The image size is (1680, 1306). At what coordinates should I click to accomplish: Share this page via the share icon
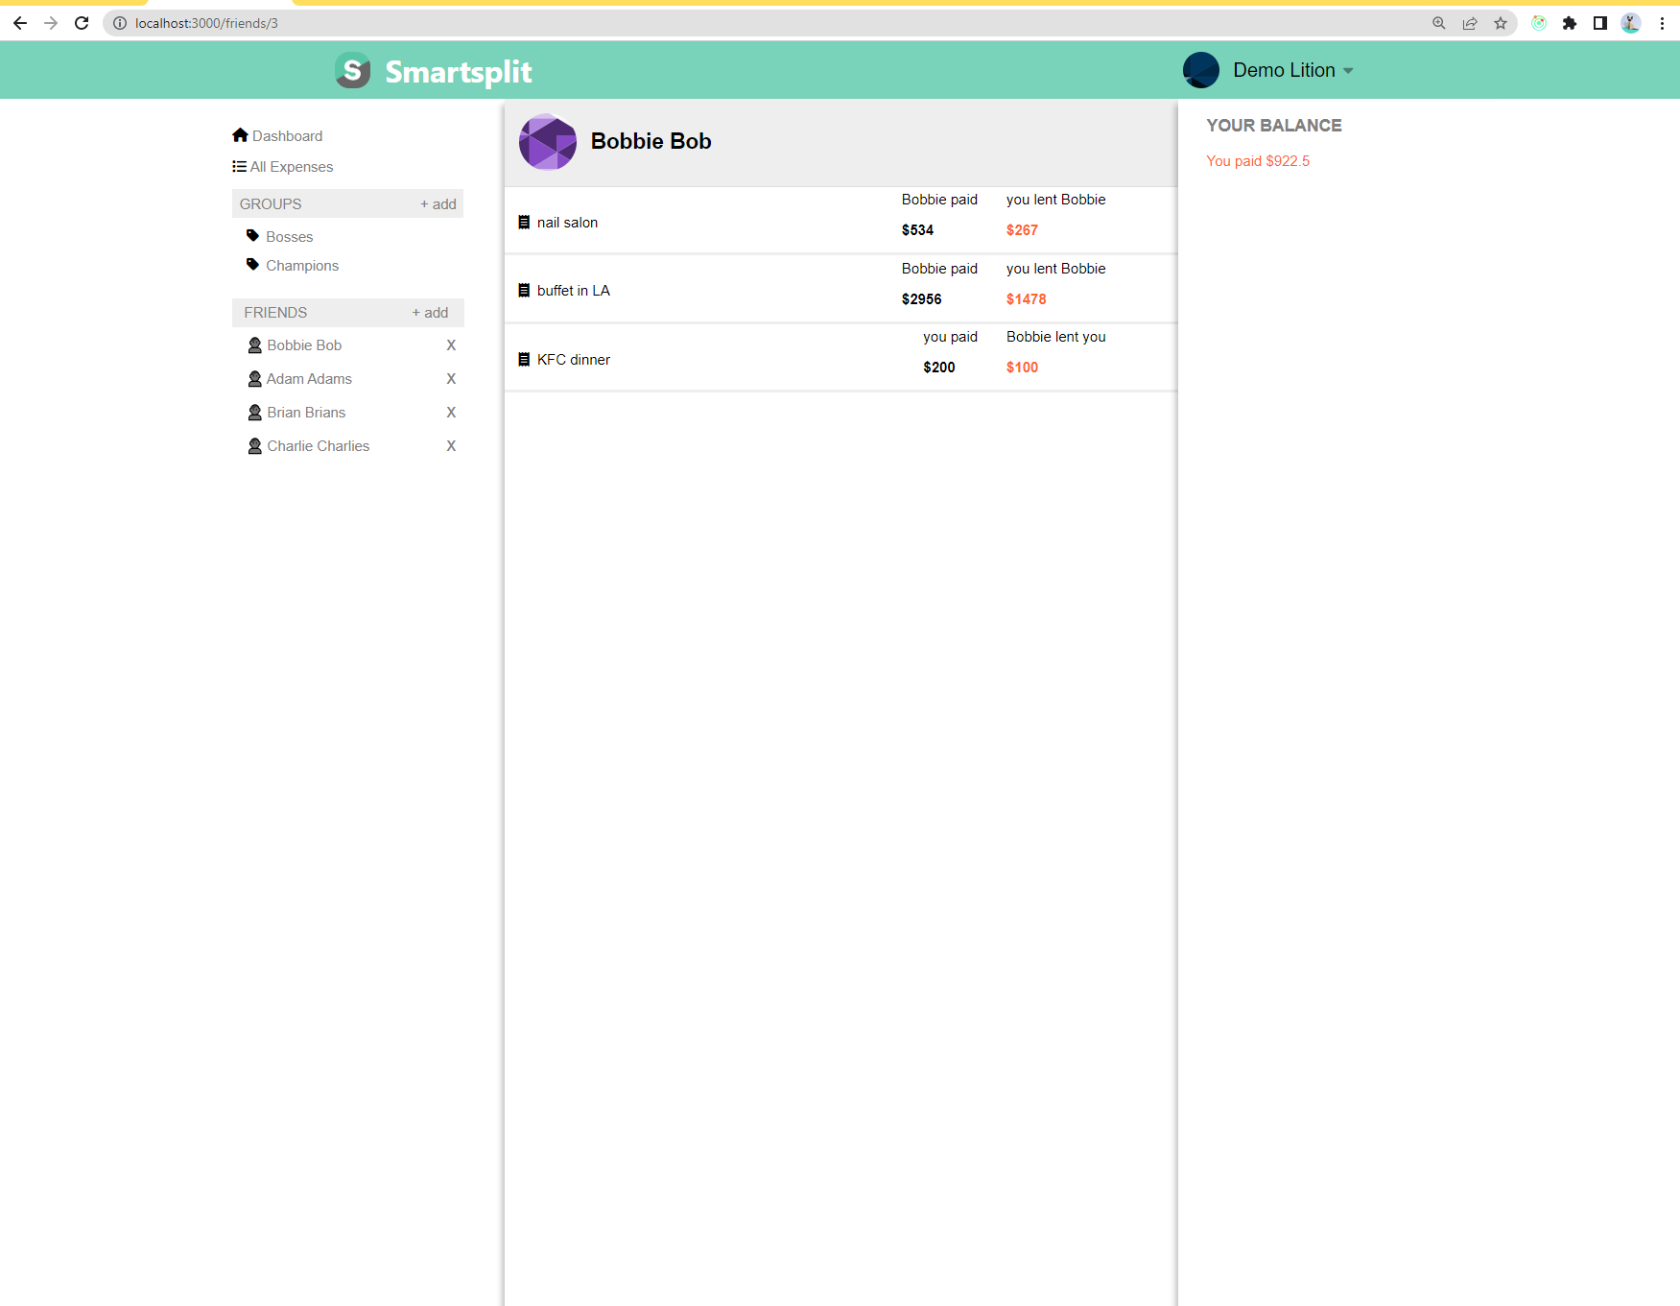[x=1470, y=23]
